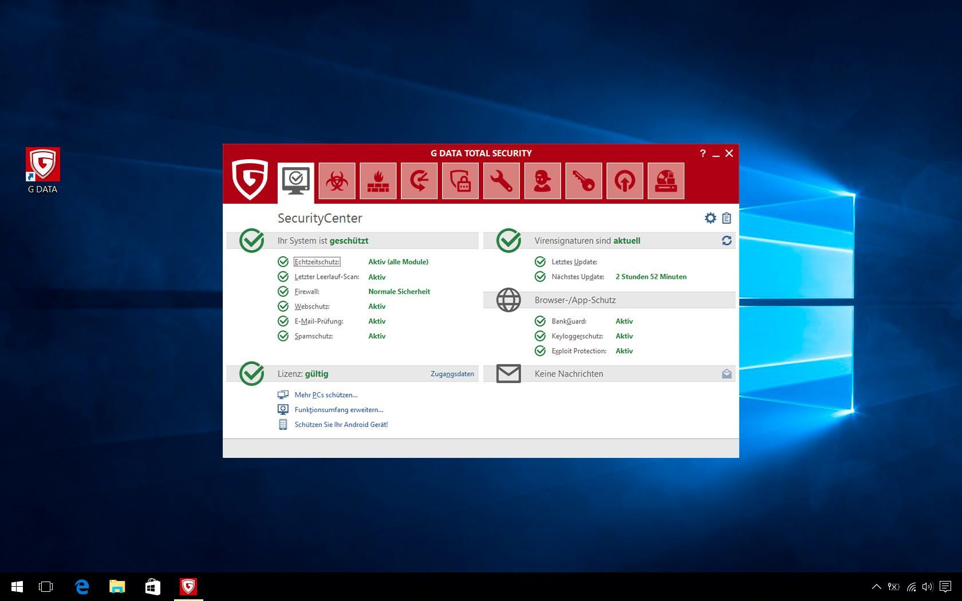Open the virus protection biohazard tab

(x=337, y=181)
